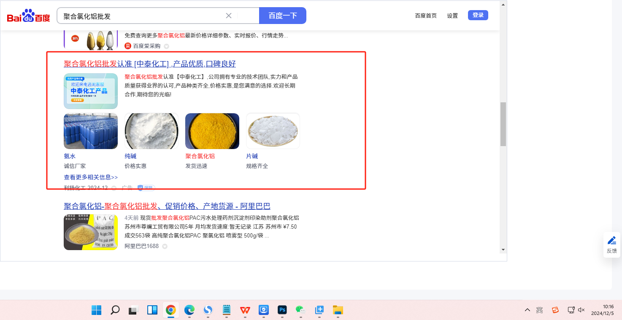
Task: Open the blue plus-square app on taskbar
Action: point(319,310)
